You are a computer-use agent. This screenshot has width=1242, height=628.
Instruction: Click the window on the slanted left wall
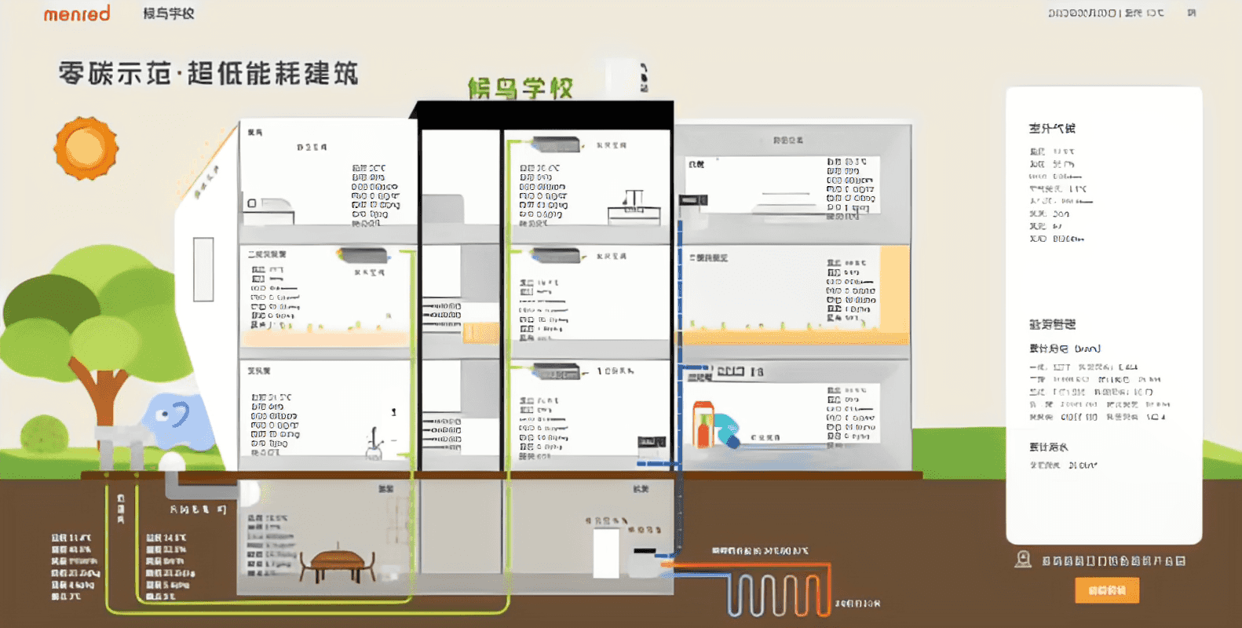(x=203, y=268)
